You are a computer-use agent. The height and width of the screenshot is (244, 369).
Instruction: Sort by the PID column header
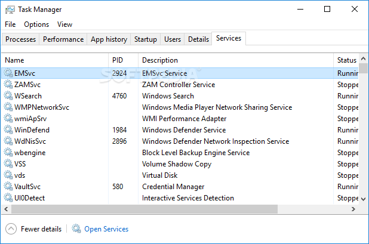click(124, 60)
